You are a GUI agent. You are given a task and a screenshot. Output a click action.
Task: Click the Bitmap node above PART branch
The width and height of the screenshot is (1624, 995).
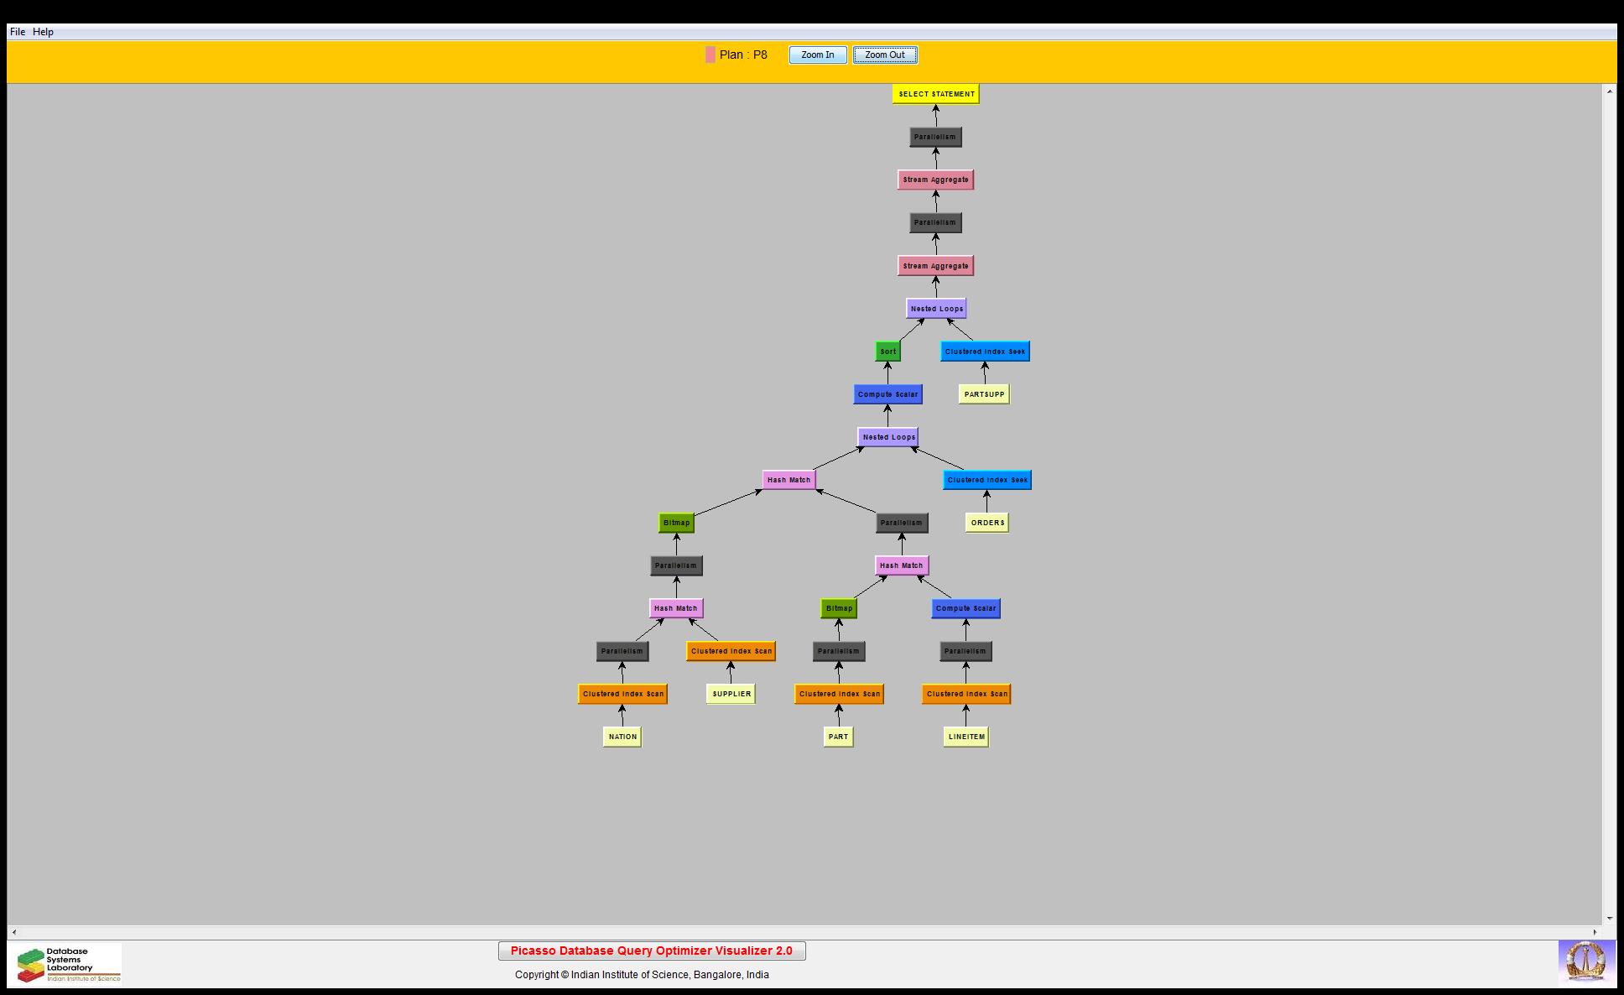click(x=839, y=608)
